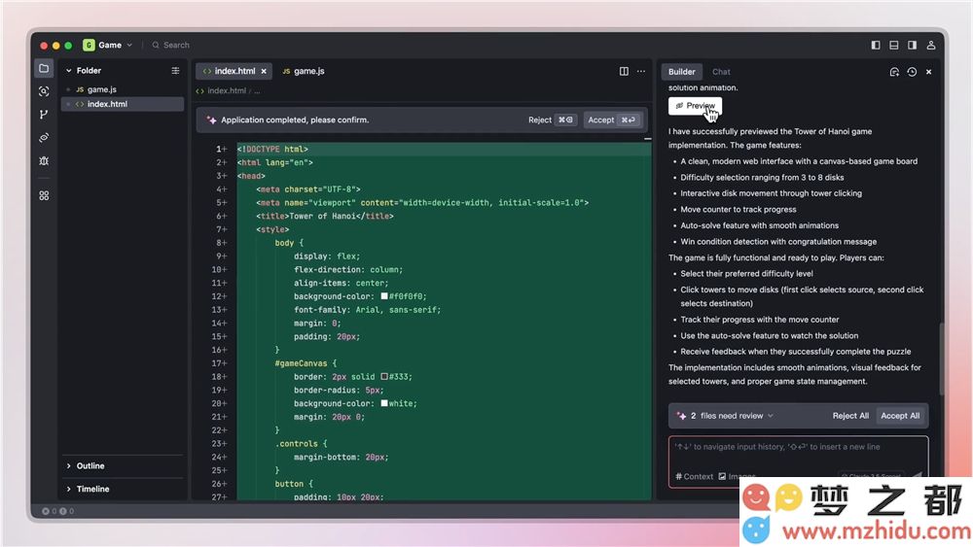Click the split editor icon
The height and width of the screenshot is (547, 973).
coord(624,71)
